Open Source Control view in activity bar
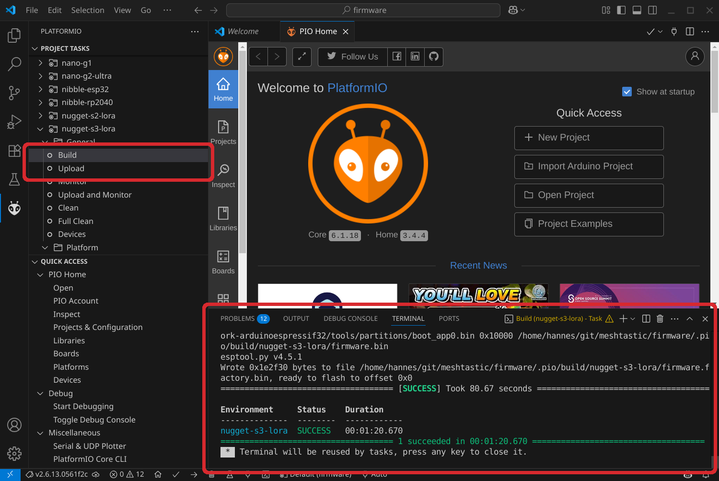The width and height of the screenshot is (719, 481). point(14,93)
